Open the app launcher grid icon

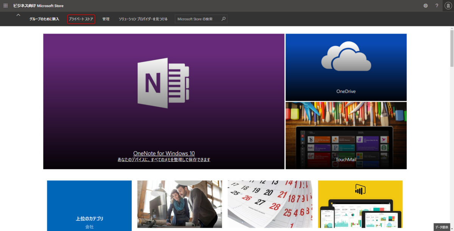coord(5,5)
